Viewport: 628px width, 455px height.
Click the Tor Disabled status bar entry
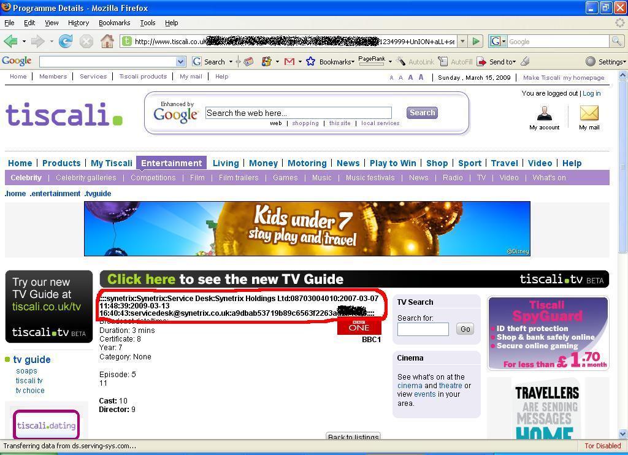[602, 446]
